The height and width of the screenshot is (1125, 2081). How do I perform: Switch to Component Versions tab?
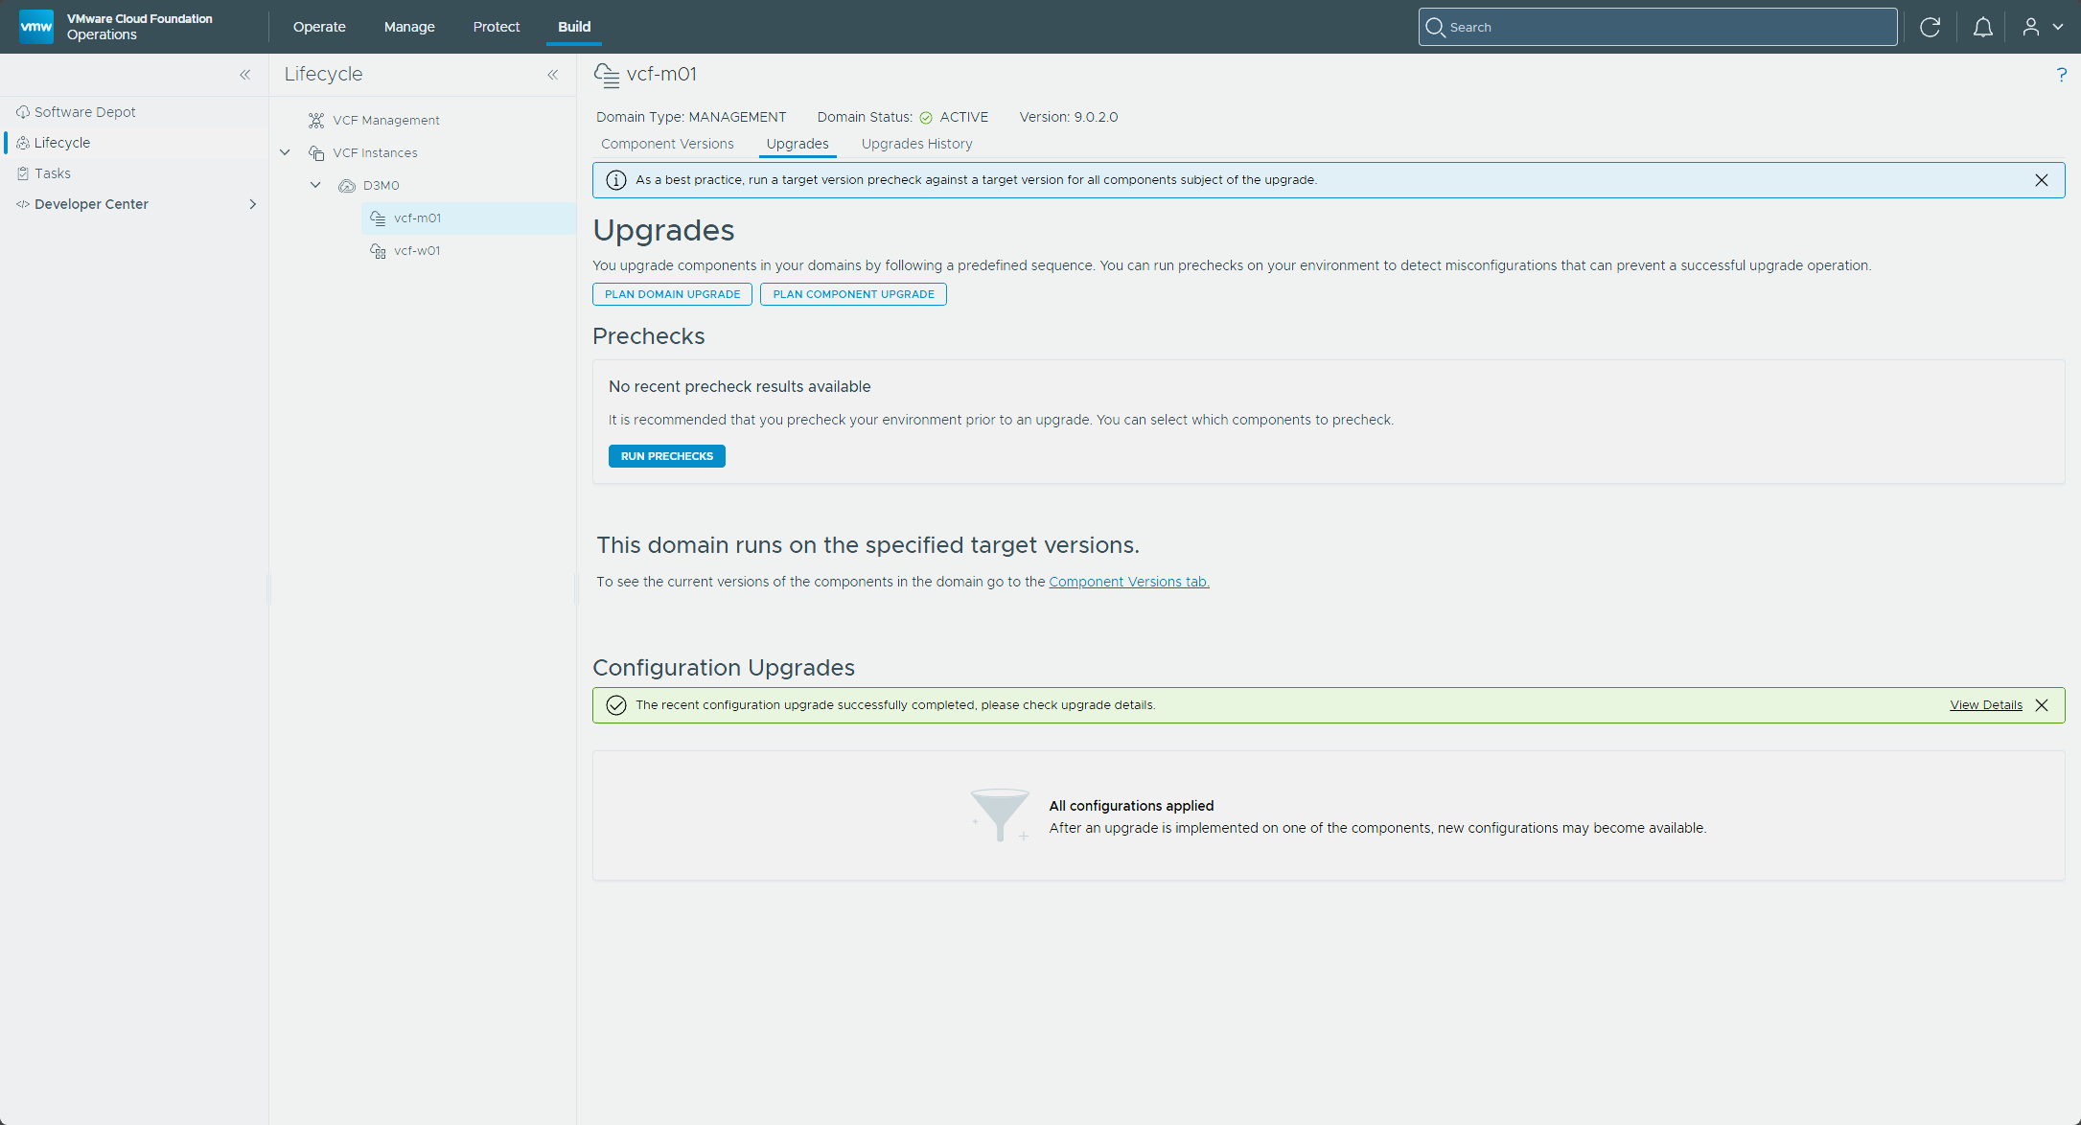(667, 144)
